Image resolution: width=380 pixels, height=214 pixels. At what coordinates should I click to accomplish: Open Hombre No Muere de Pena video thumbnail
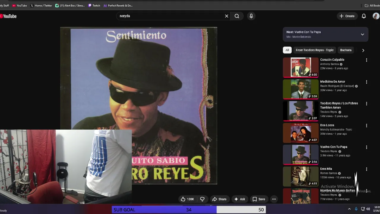[301, 196]
